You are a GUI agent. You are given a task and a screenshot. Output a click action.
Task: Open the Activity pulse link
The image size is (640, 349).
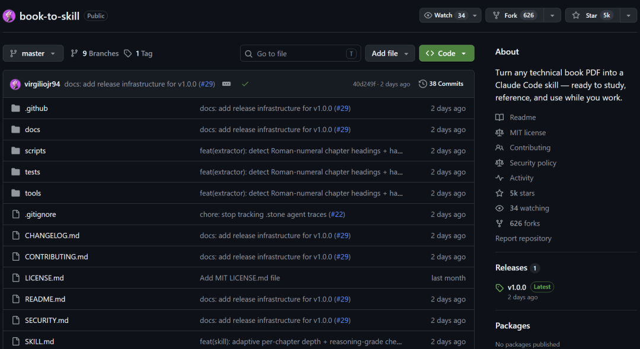coord(521,178)
